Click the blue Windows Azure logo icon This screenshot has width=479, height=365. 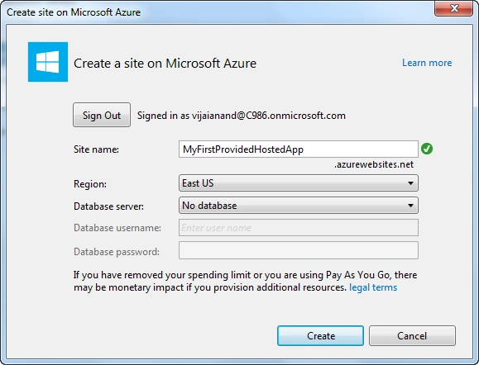click(48, 62)
